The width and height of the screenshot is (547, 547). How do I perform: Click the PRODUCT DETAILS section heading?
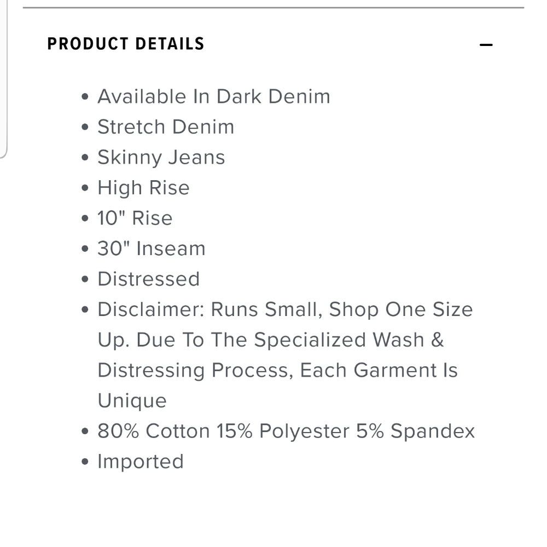[x=126, y=44]
